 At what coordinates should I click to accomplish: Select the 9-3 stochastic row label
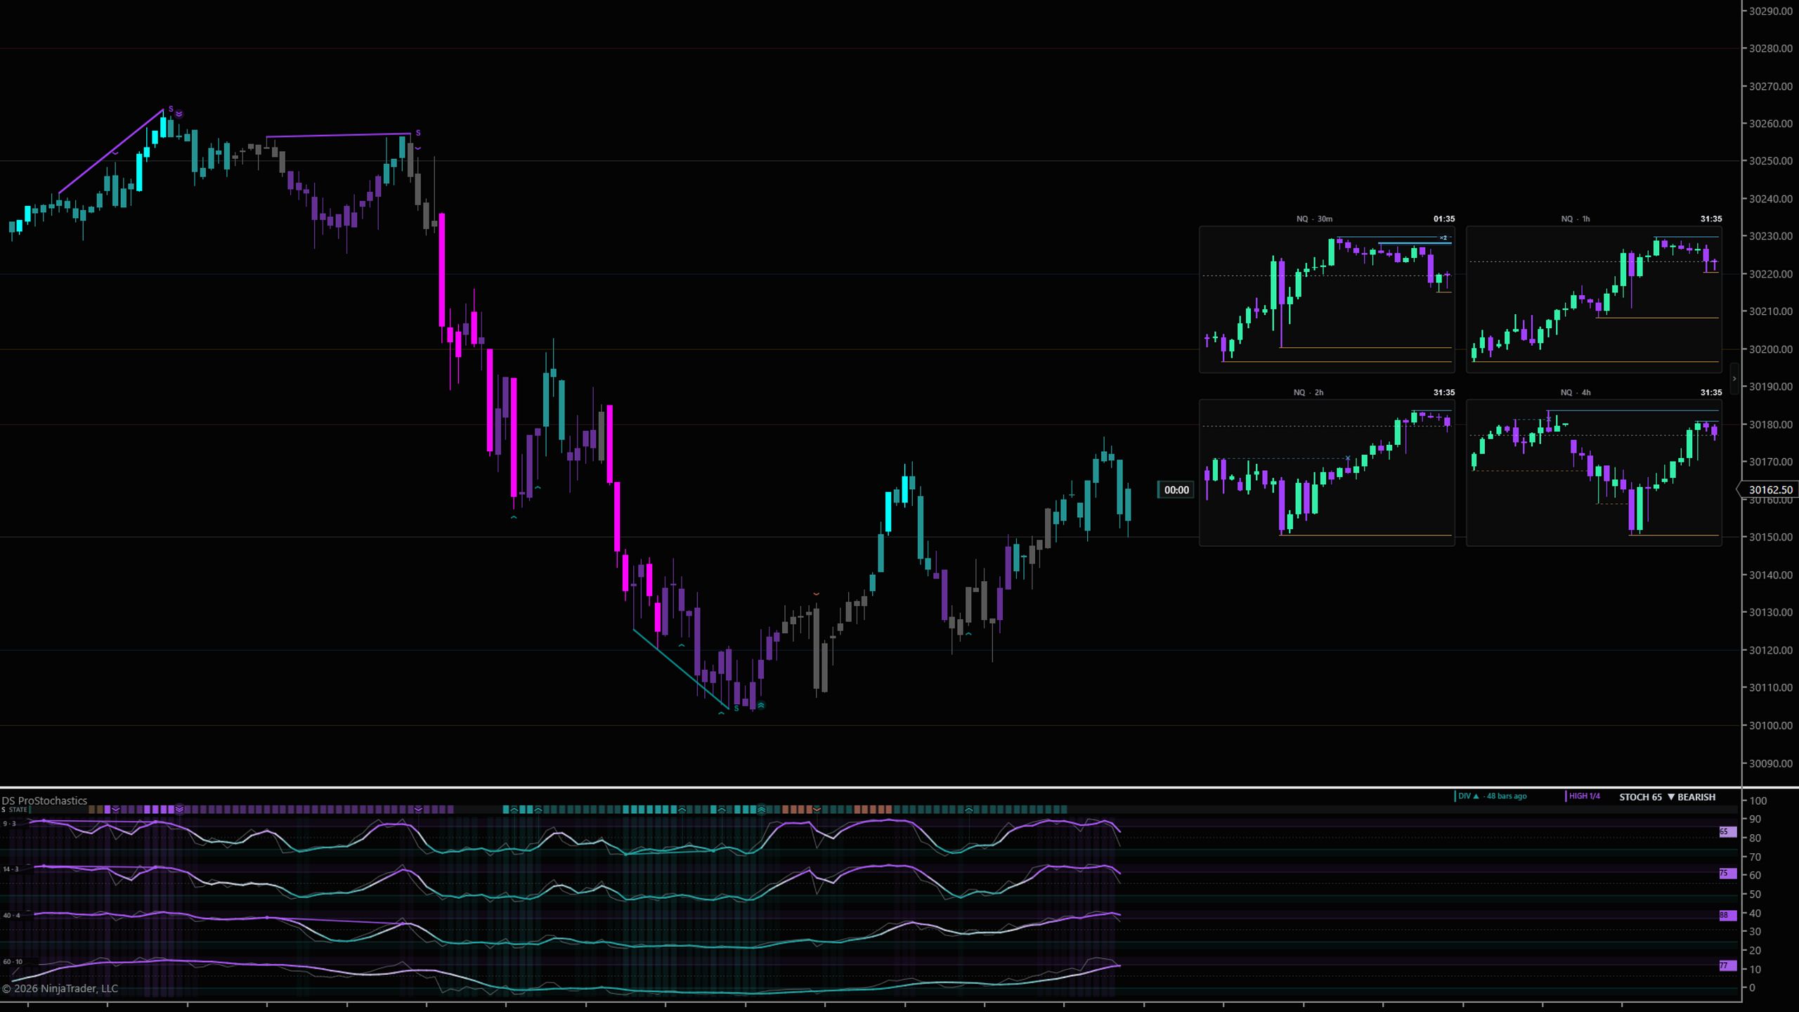pos(9,824)
